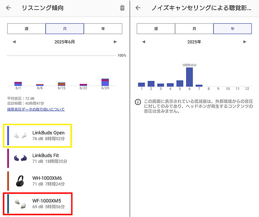Tap the 6/8 week bar in chart

40,85
